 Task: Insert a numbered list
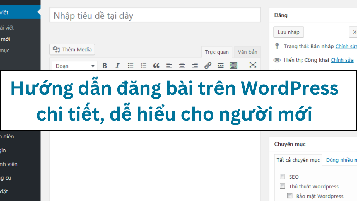143,65
